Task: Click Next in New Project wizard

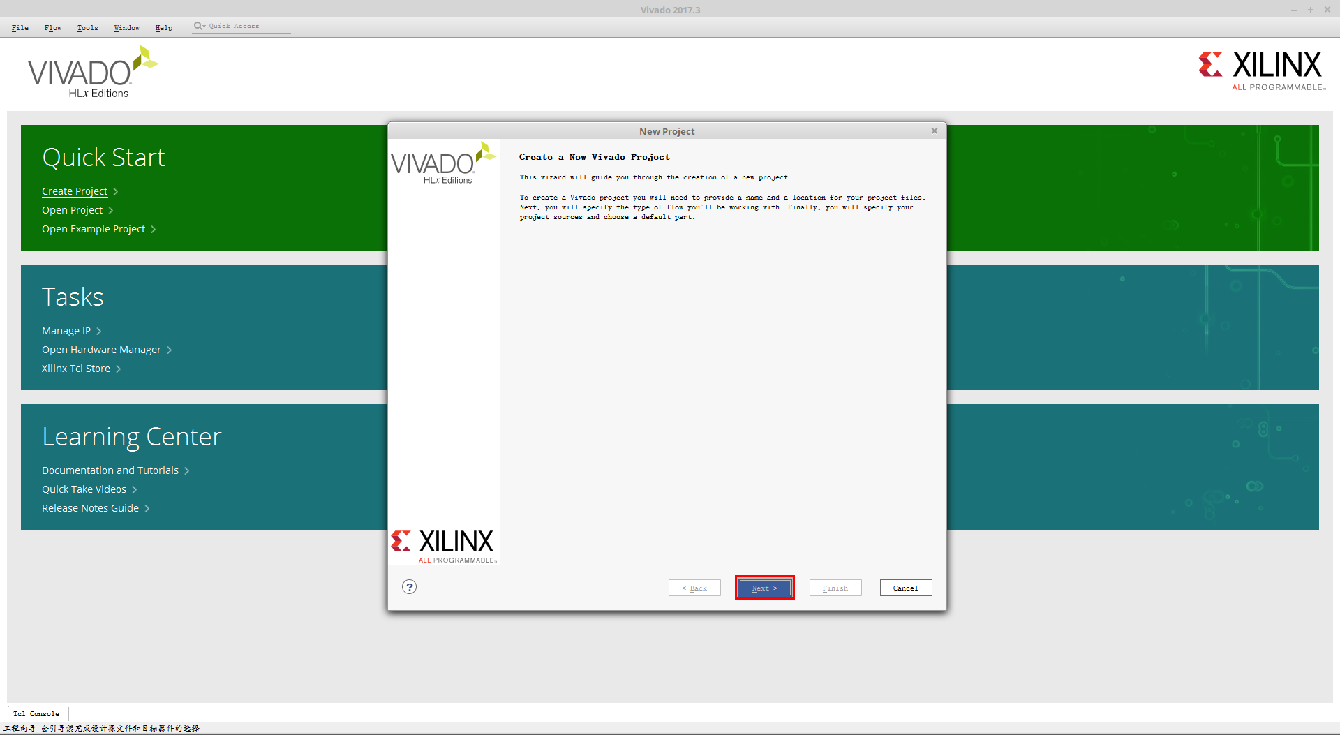Action: [x=765, y=588]
